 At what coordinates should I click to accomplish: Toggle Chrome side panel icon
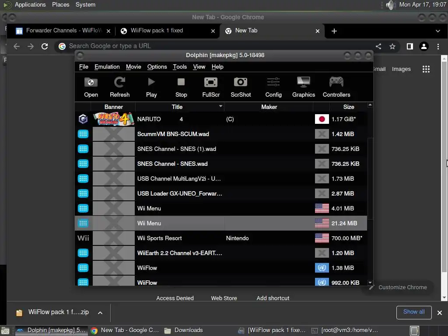(409, 46)
